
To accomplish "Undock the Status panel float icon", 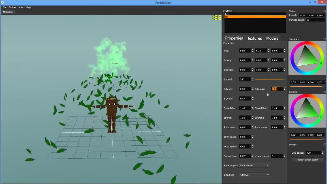I will (324, 11).
